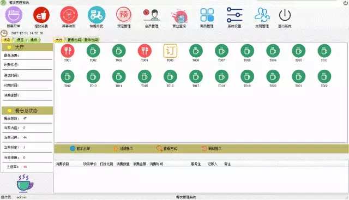
Task: Open 营业查询 business query icon
Action: [x=179, y=16]
